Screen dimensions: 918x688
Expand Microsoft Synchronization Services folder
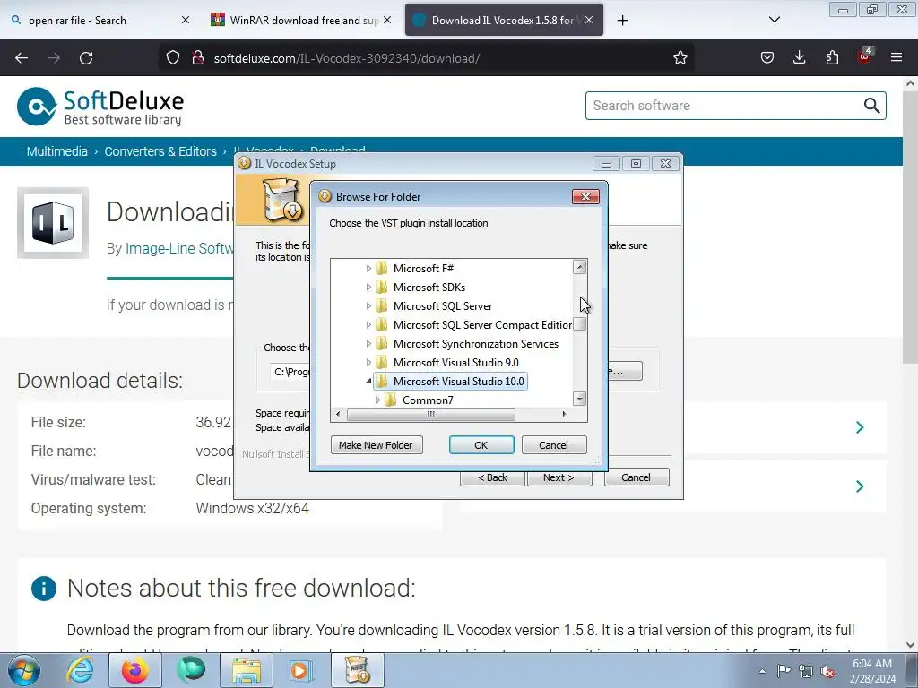click(x=368, y=343)
